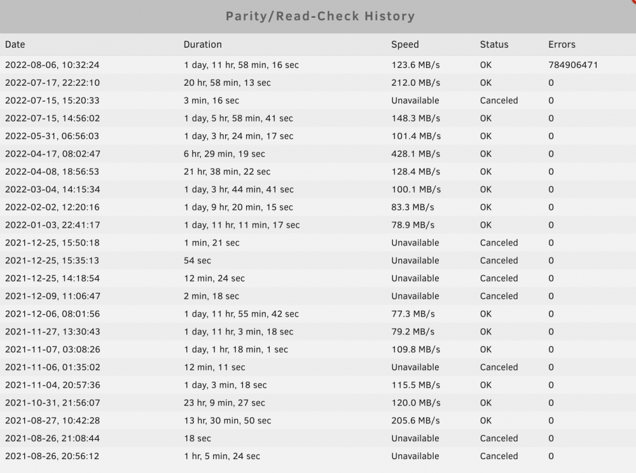Click duration 21 hr, 38 min, 22 sec

[x=227, y=172]
